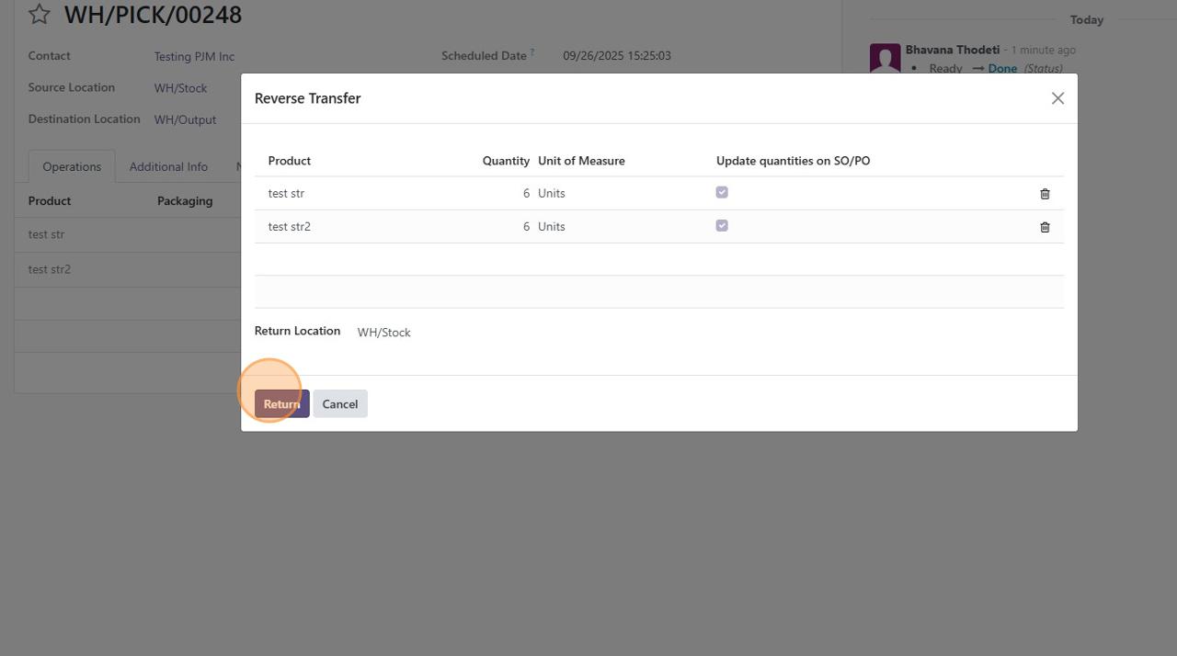Close the Reverse Transfer dialog
The width and height of the screenshot is (1177, 656).
[1057, 98]
